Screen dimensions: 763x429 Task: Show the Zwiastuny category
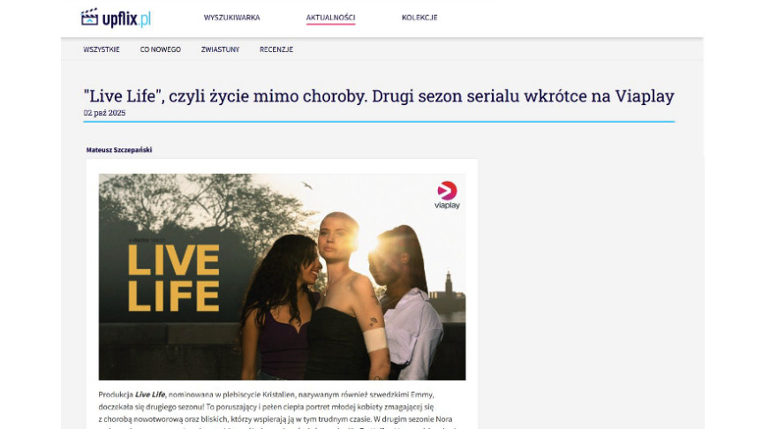[x=221, y=49]
